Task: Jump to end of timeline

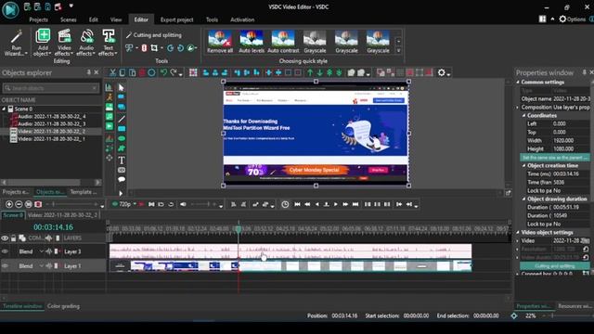Action: [355, 204]
